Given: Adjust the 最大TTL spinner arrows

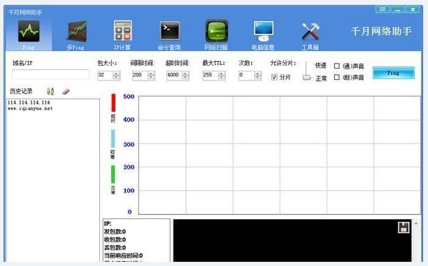Looking at the screenshot, I should [x=222, y=76].
